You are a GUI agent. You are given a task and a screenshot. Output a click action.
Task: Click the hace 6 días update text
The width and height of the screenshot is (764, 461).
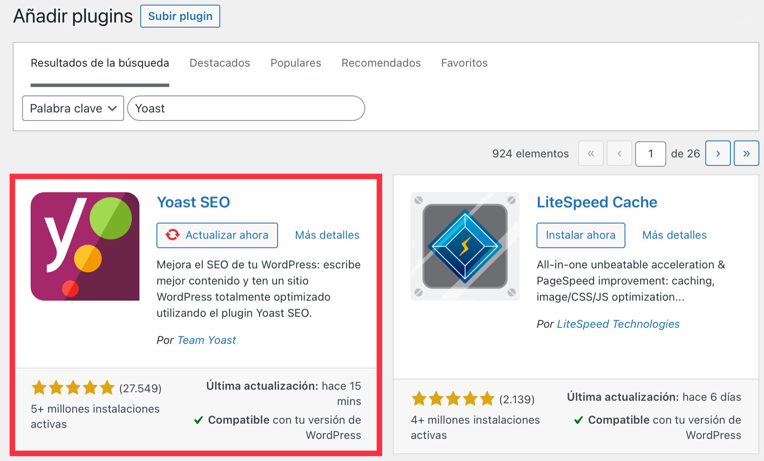click(712, 397)
